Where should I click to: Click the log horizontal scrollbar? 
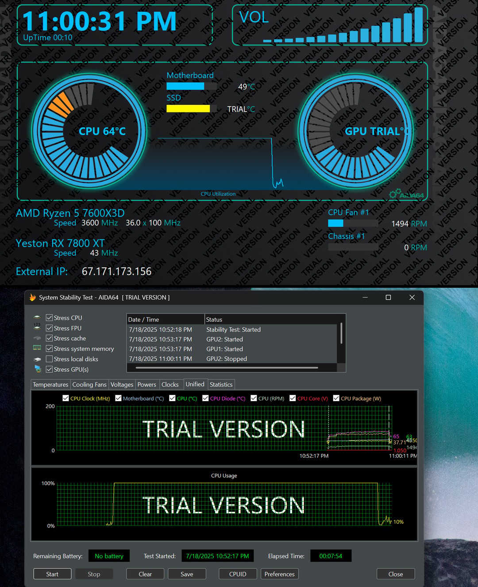[227, 367]
